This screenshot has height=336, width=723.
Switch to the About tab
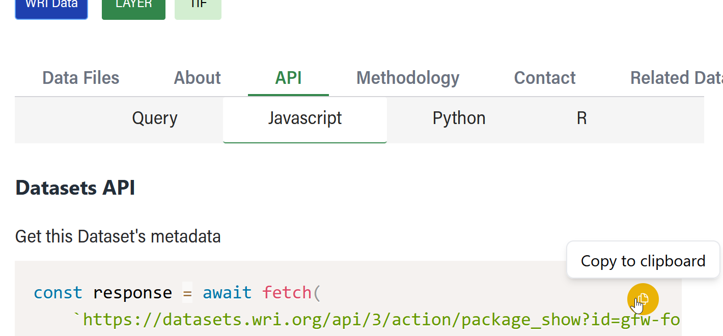point(197,78)
